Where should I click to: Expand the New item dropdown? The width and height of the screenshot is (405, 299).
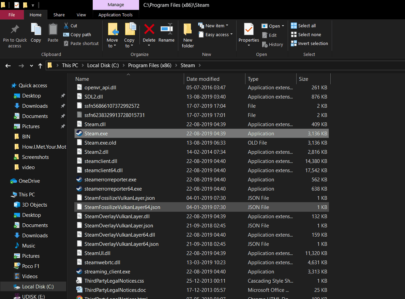pyautogui.click(x=227, y=25)
